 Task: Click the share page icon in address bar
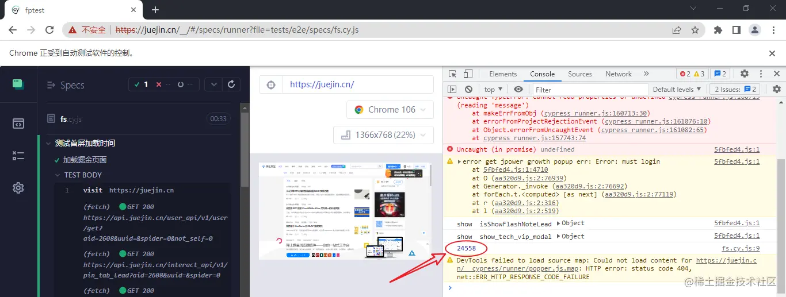pyautogui.click(x=677, y=30)
